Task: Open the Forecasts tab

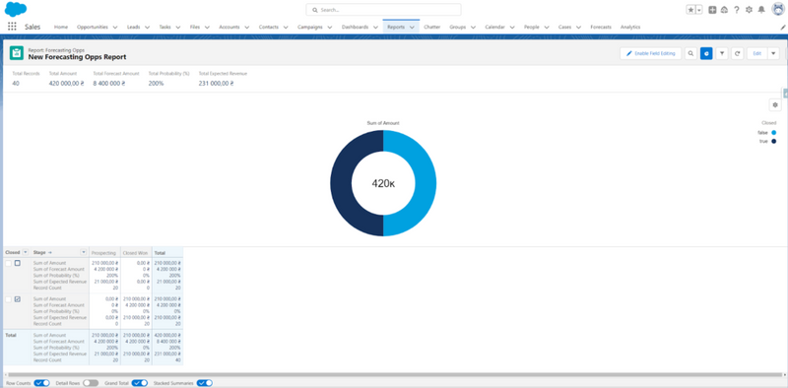Action: click(x=601, y=28)
